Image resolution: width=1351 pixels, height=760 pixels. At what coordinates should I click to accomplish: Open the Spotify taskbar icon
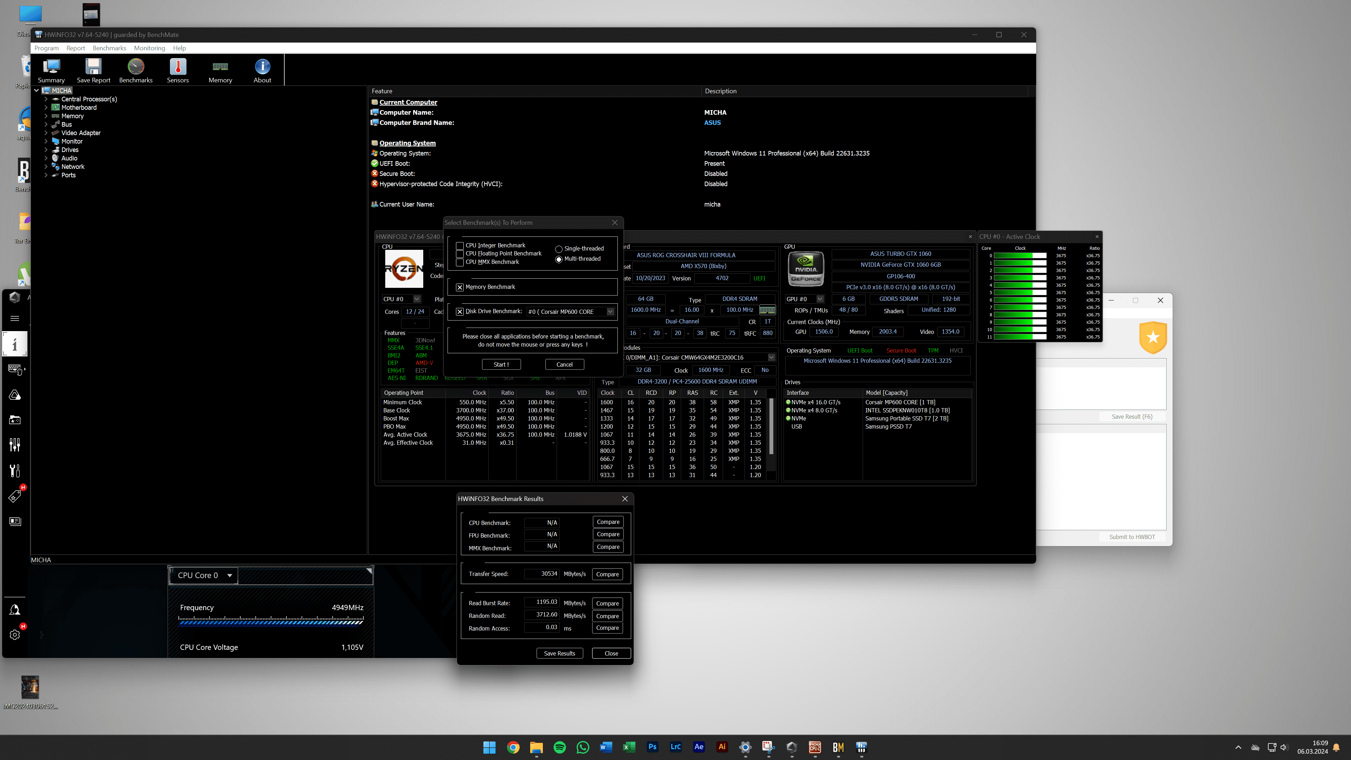coord(560,747)
